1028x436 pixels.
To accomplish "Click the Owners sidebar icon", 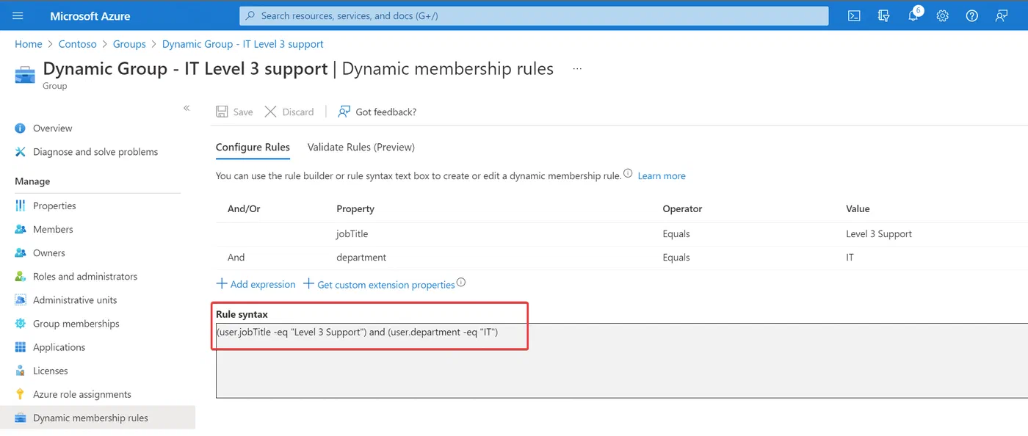I will (x=21, y=253).
